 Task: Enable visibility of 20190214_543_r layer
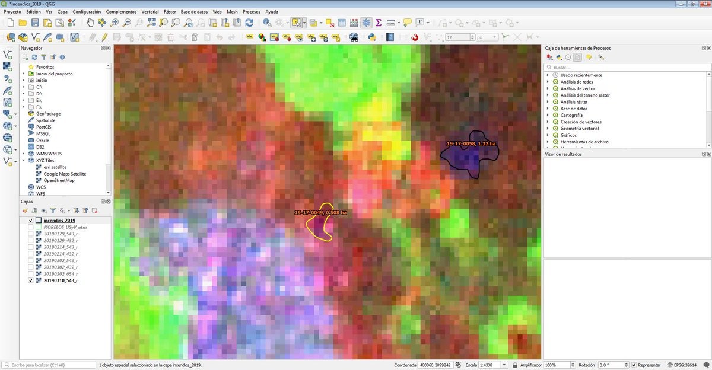31,247
